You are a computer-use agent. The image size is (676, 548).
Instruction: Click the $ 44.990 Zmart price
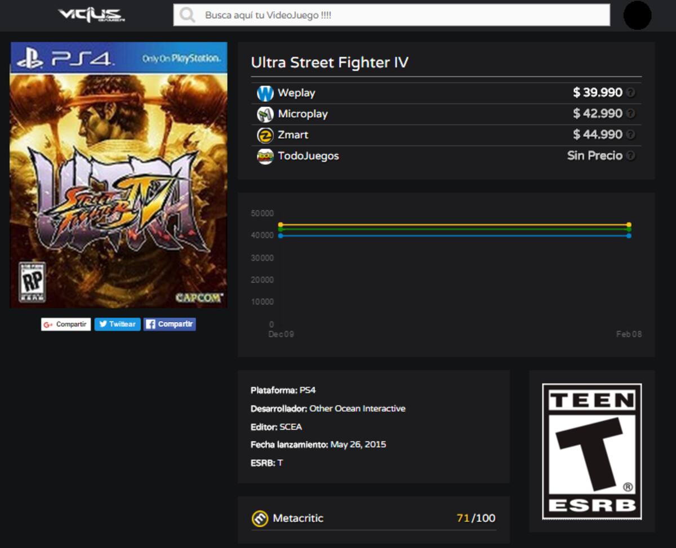tap(598, 135)
